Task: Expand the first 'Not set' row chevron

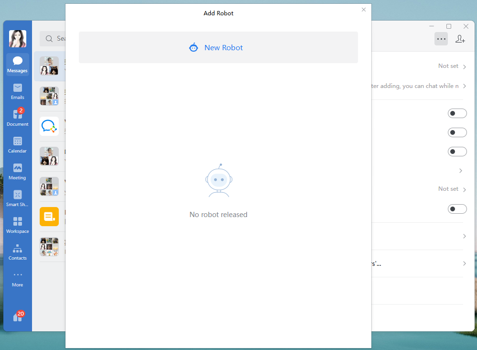Action: (464, 66)
